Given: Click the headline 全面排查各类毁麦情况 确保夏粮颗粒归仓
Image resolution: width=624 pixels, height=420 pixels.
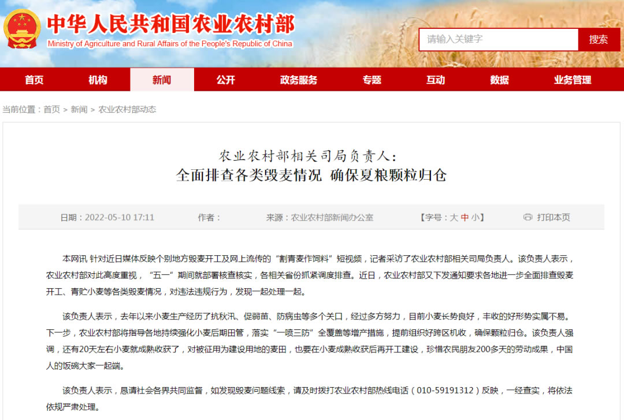Looking at the screenshot, I should pos(311,175).
